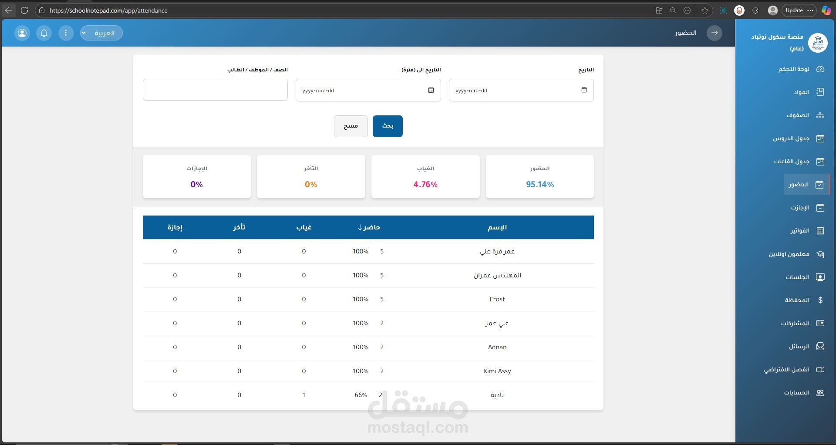Viewport: 836px width, 445px height.
Task: Click the browser Update button
Action: pos(799,10)
